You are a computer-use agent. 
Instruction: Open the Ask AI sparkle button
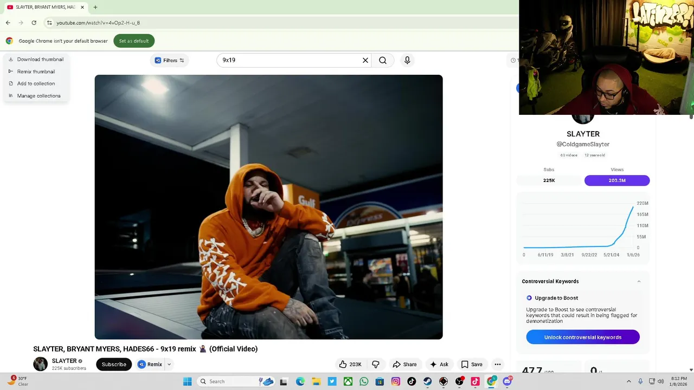(439, 365)
